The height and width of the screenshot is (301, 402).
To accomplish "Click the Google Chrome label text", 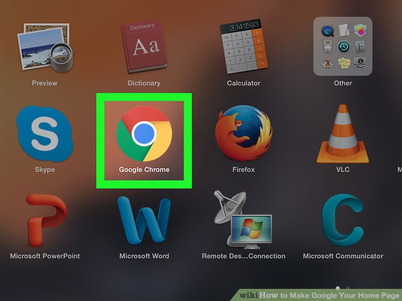I will pyautogui.click(x=144, y=169).
